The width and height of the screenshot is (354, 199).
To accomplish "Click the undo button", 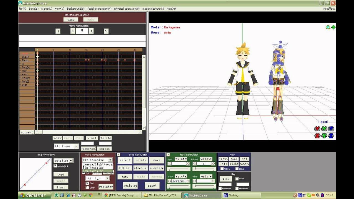I will tap(71, 20).
